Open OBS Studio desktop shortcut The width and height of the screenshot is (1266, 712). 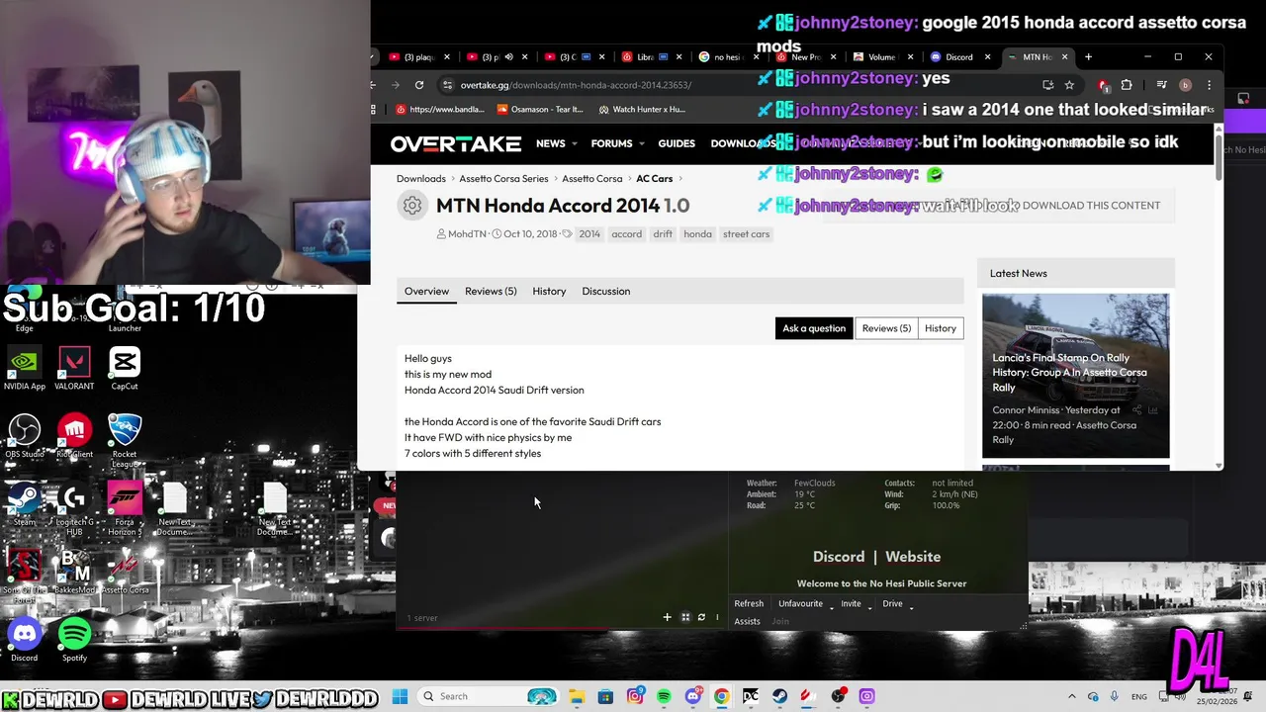[x=25, y=436]
